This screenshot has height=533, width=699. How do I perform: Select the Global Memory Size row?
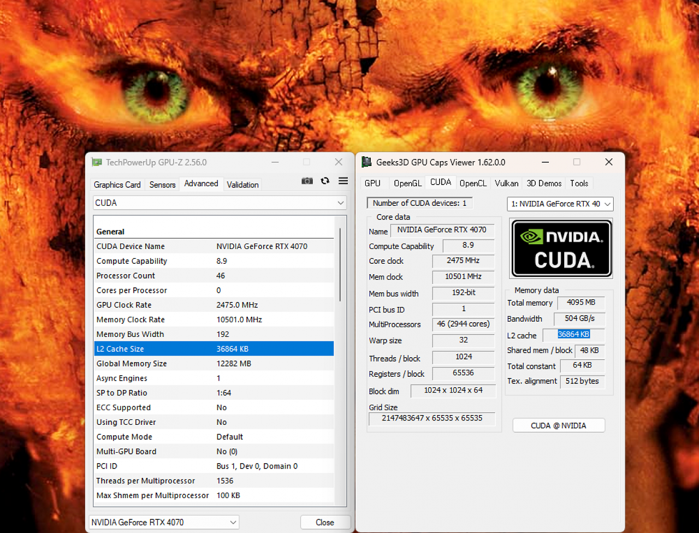(214, 363)
